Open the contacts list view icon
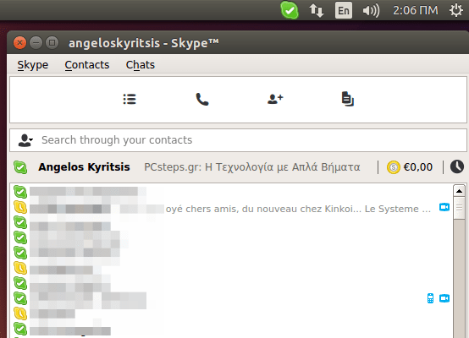This screenshot has height=338, width=469. pyautogui.click(x=130, y=99)
